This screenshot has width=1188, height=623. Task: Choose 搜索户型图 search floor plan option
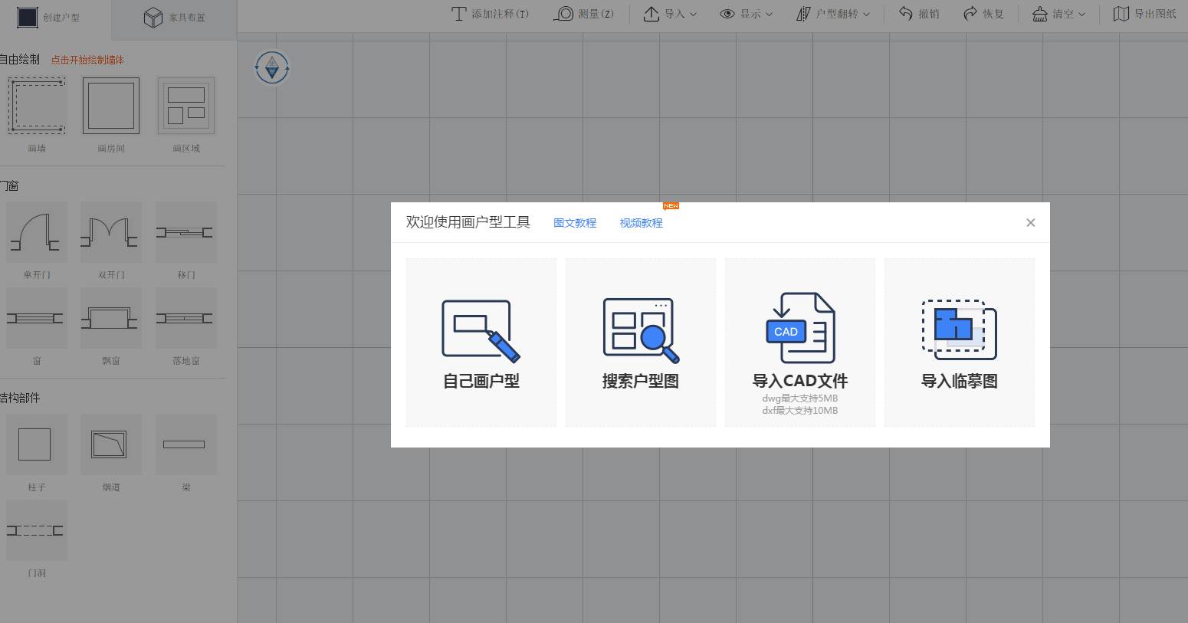641,343
